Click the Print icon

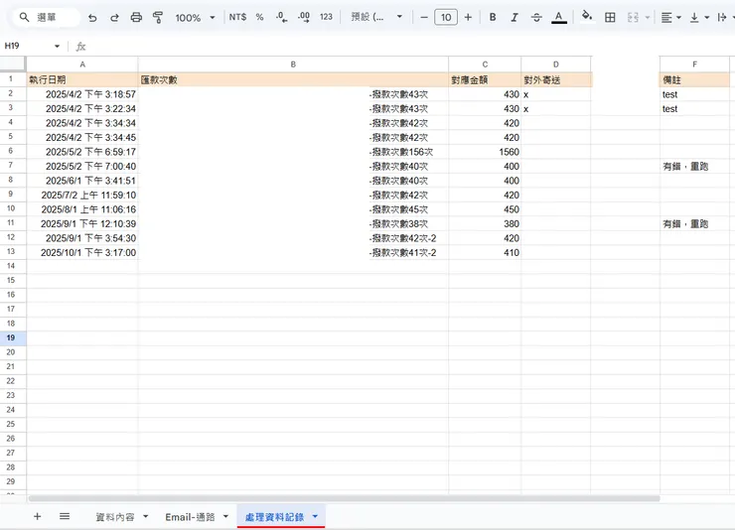click(136, 18)
